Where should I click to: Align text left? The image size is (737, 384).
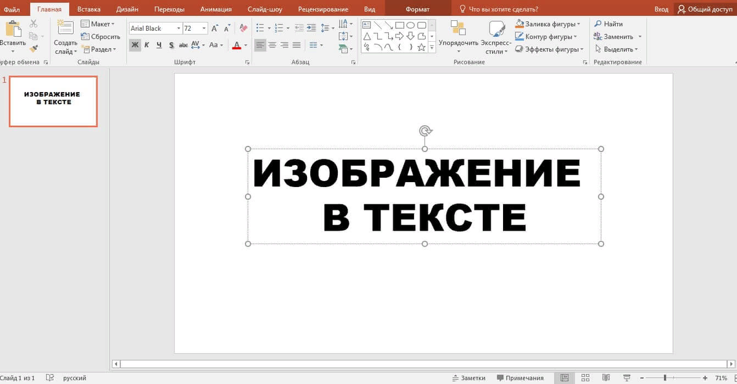pos(260,45)
